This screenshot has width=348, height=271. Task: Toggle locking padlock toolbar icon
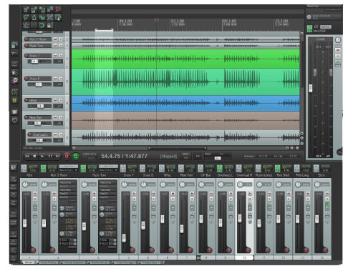tap(50, 25)
